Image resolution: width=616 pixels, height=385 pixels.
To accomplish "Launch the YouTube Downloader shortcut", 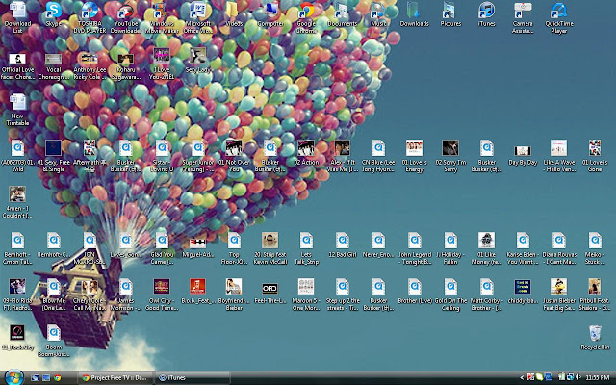I will (x=126, y=17).
